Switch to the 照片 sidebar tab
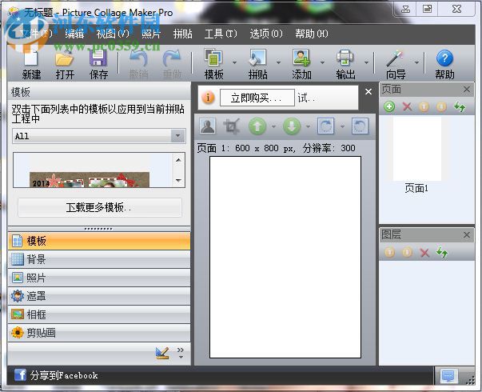482x392 pixels. pyautogui.click(x=99, y=278)
